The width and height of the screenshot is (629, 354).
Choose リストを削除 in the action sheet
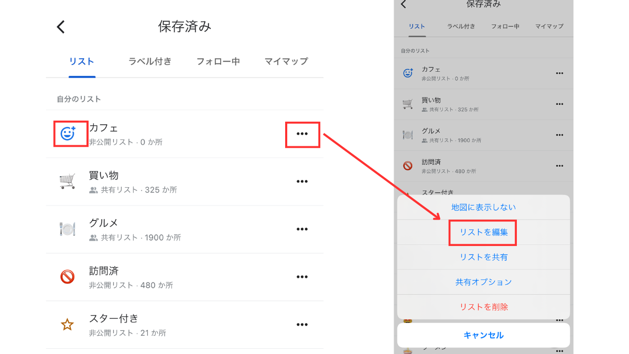click(483, 307)
